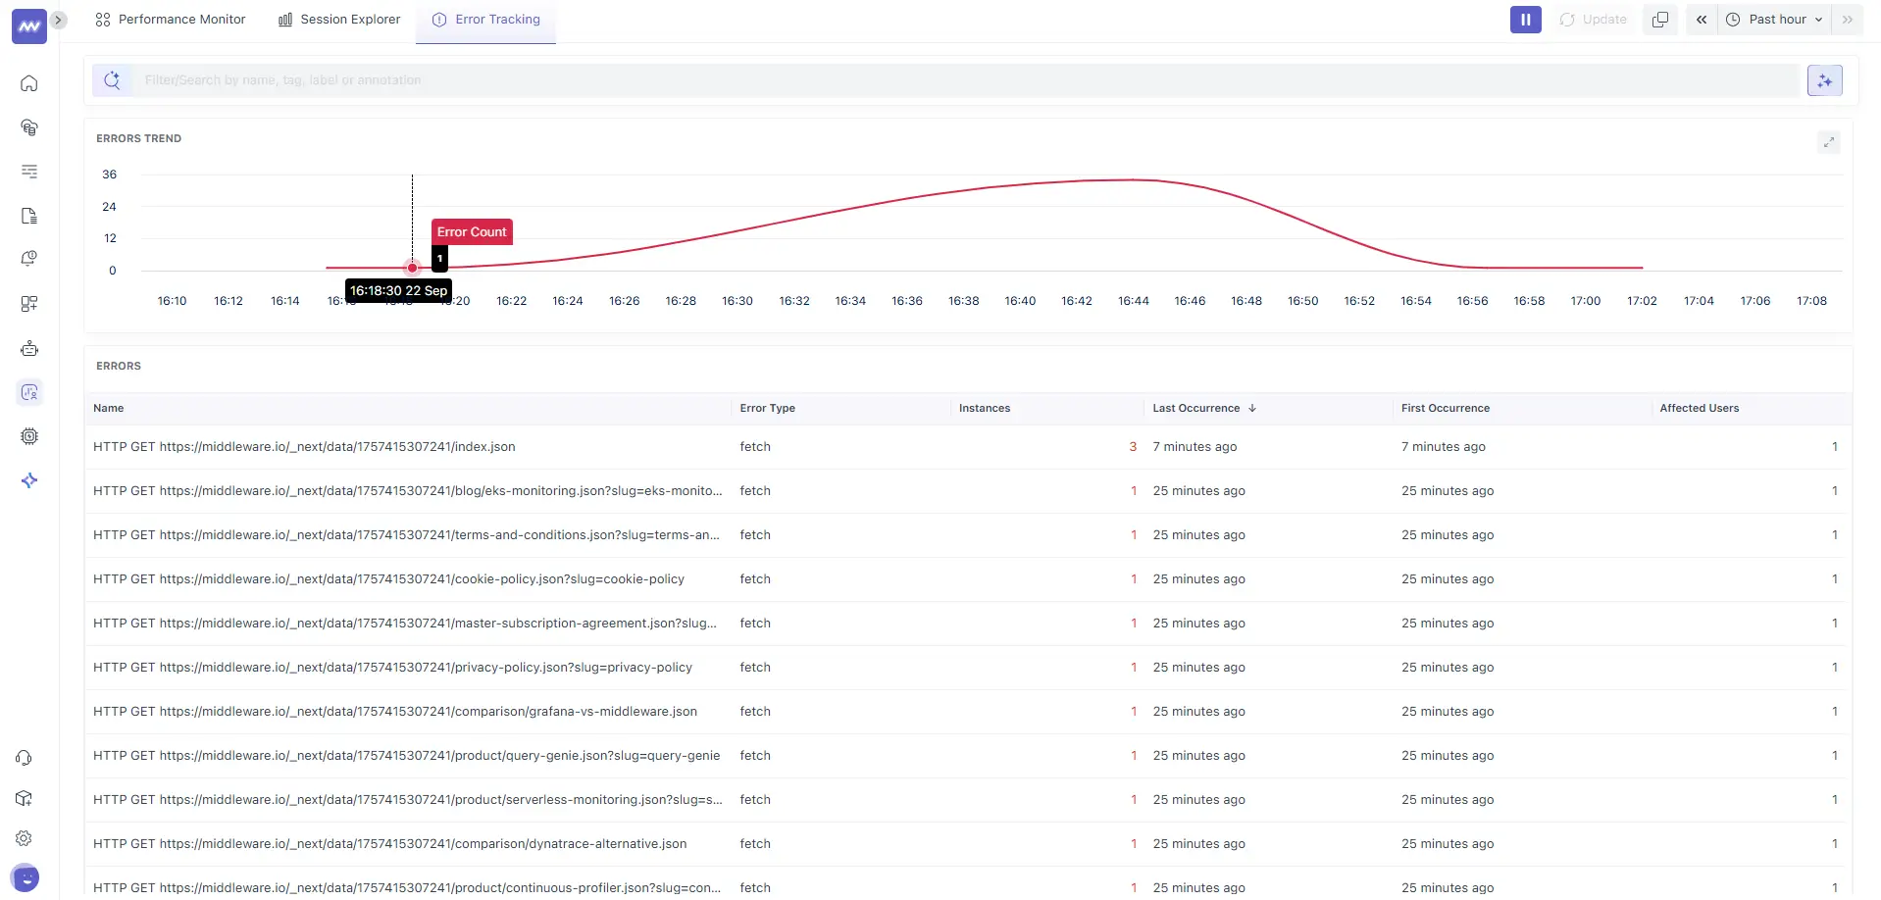
Task: Switch to the Session Explorer tab
Action: coord(338,19)
